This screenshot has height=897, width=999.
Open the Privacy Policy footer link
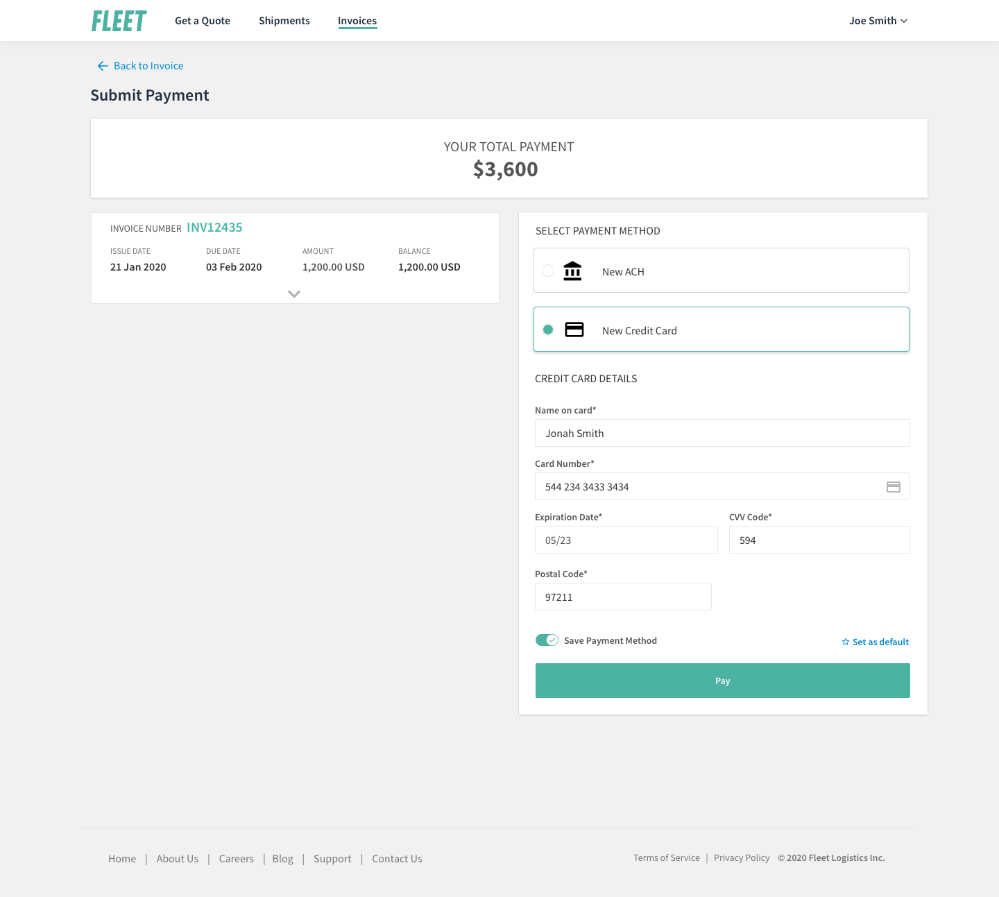tap(742, 858)
